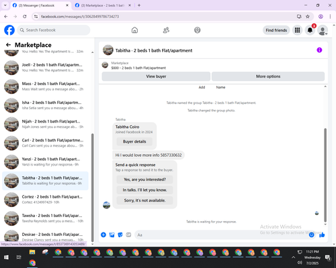
Task: Bookmark this page with the star icon
Action: coord(308,17)
